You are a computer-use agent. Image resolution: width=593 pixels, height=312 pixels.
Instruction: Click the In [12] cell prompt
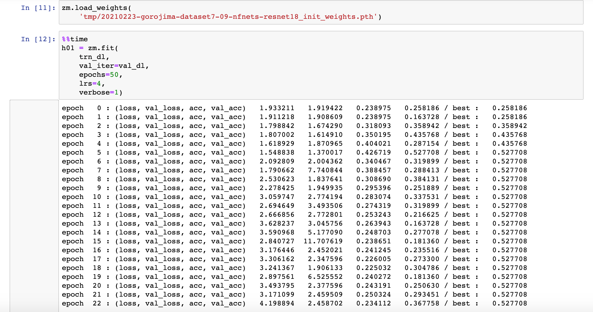[x=38, y=39]
